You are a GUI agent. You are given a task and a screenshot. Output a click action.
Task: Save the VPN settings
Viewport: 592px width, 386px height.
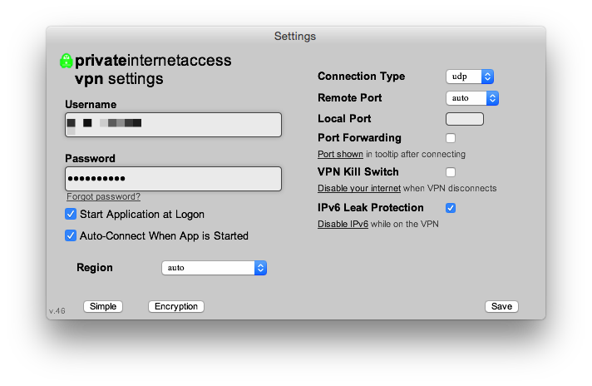(501, 306)
